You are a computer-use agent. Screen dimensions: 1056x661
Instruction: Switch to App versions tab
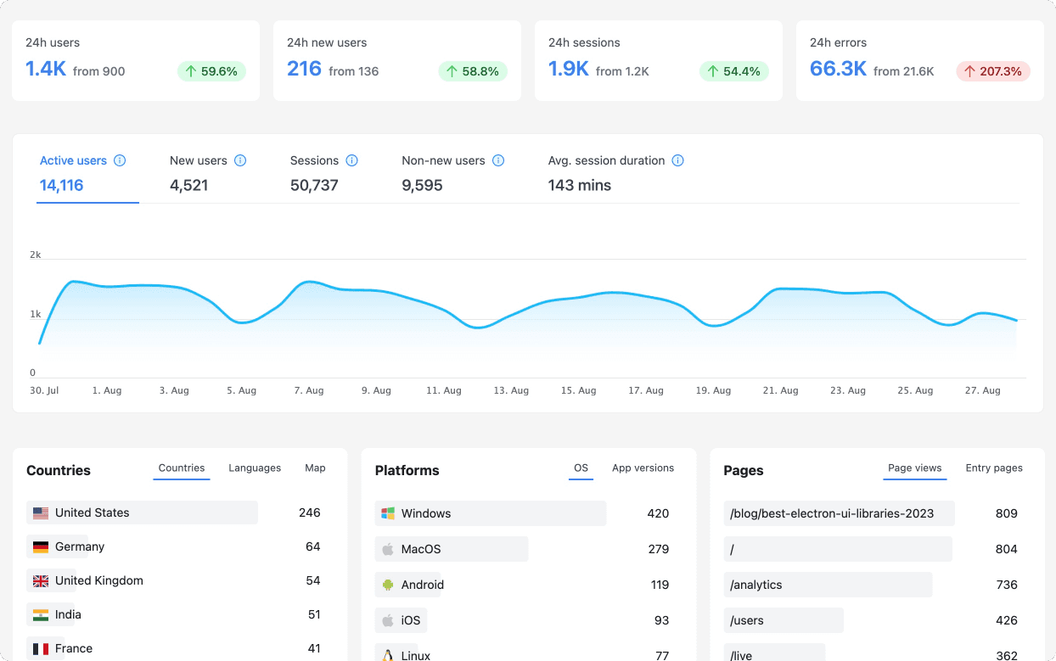(643, 468)
